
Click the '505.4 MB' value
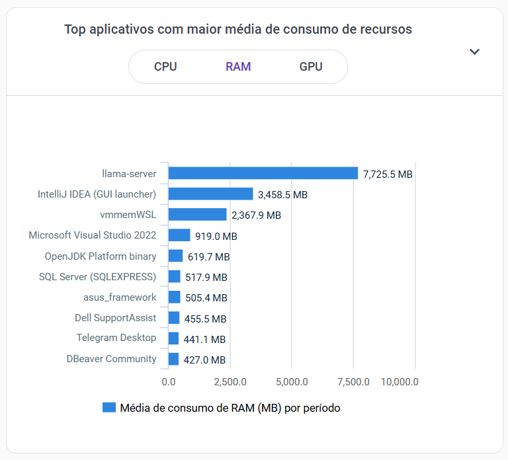point(206,298)
